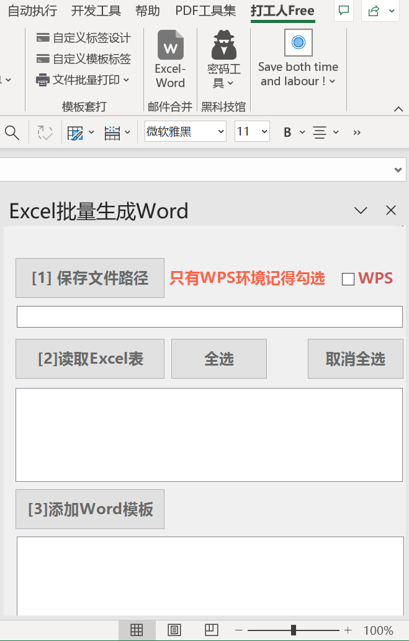Screen dimensions: 409x641
Task: Switch to Normal view in status bar
Action: [x=137, y=630]
